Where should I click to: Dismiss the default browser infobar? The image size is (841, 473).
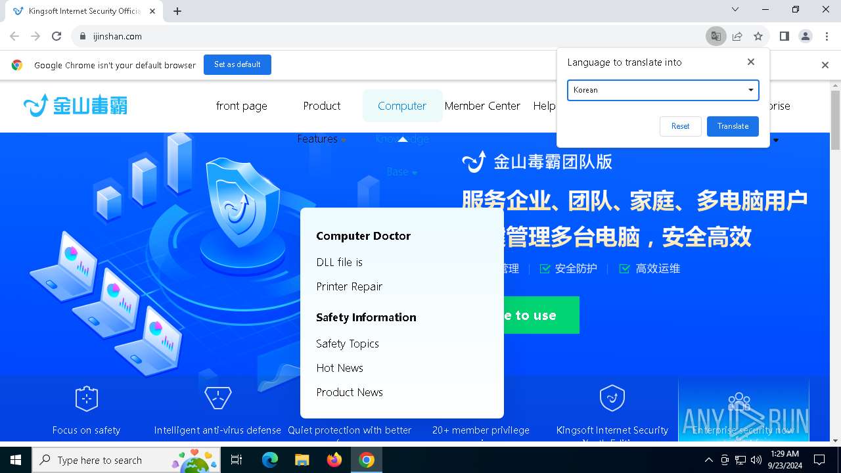825,65
